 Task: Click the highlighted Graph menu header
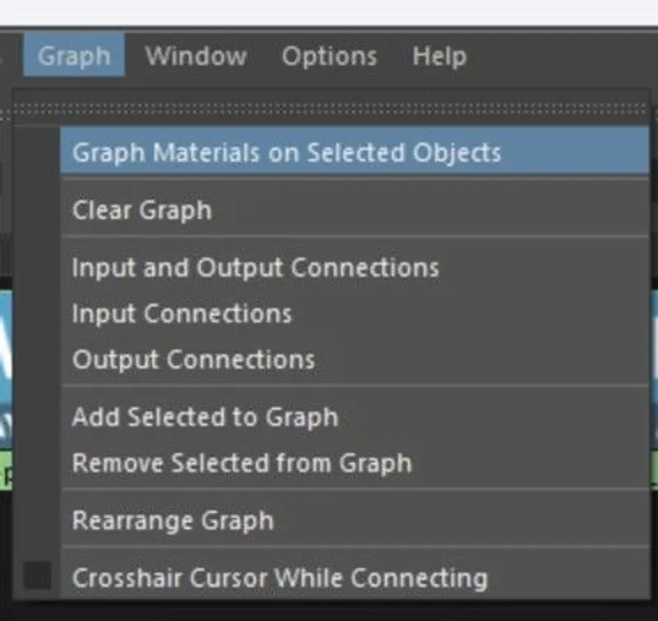pos(75,56)
